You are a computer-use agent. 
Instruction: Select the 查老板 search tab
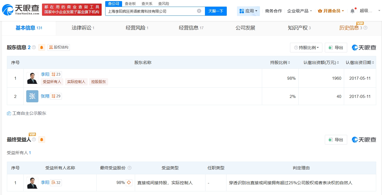[x=130, y=4]
